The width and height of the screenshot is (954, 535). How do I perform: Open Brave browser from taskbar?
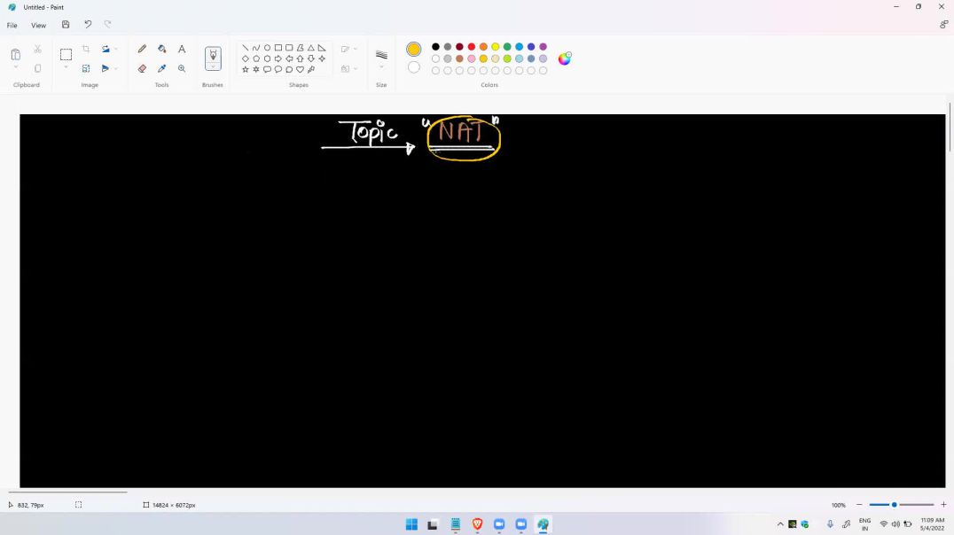(x=478, y=524)
